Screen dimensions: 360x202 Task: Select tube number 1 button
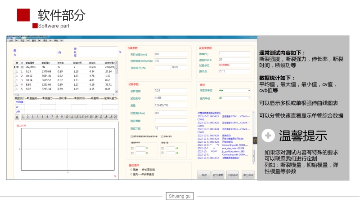tap(22, 117)
